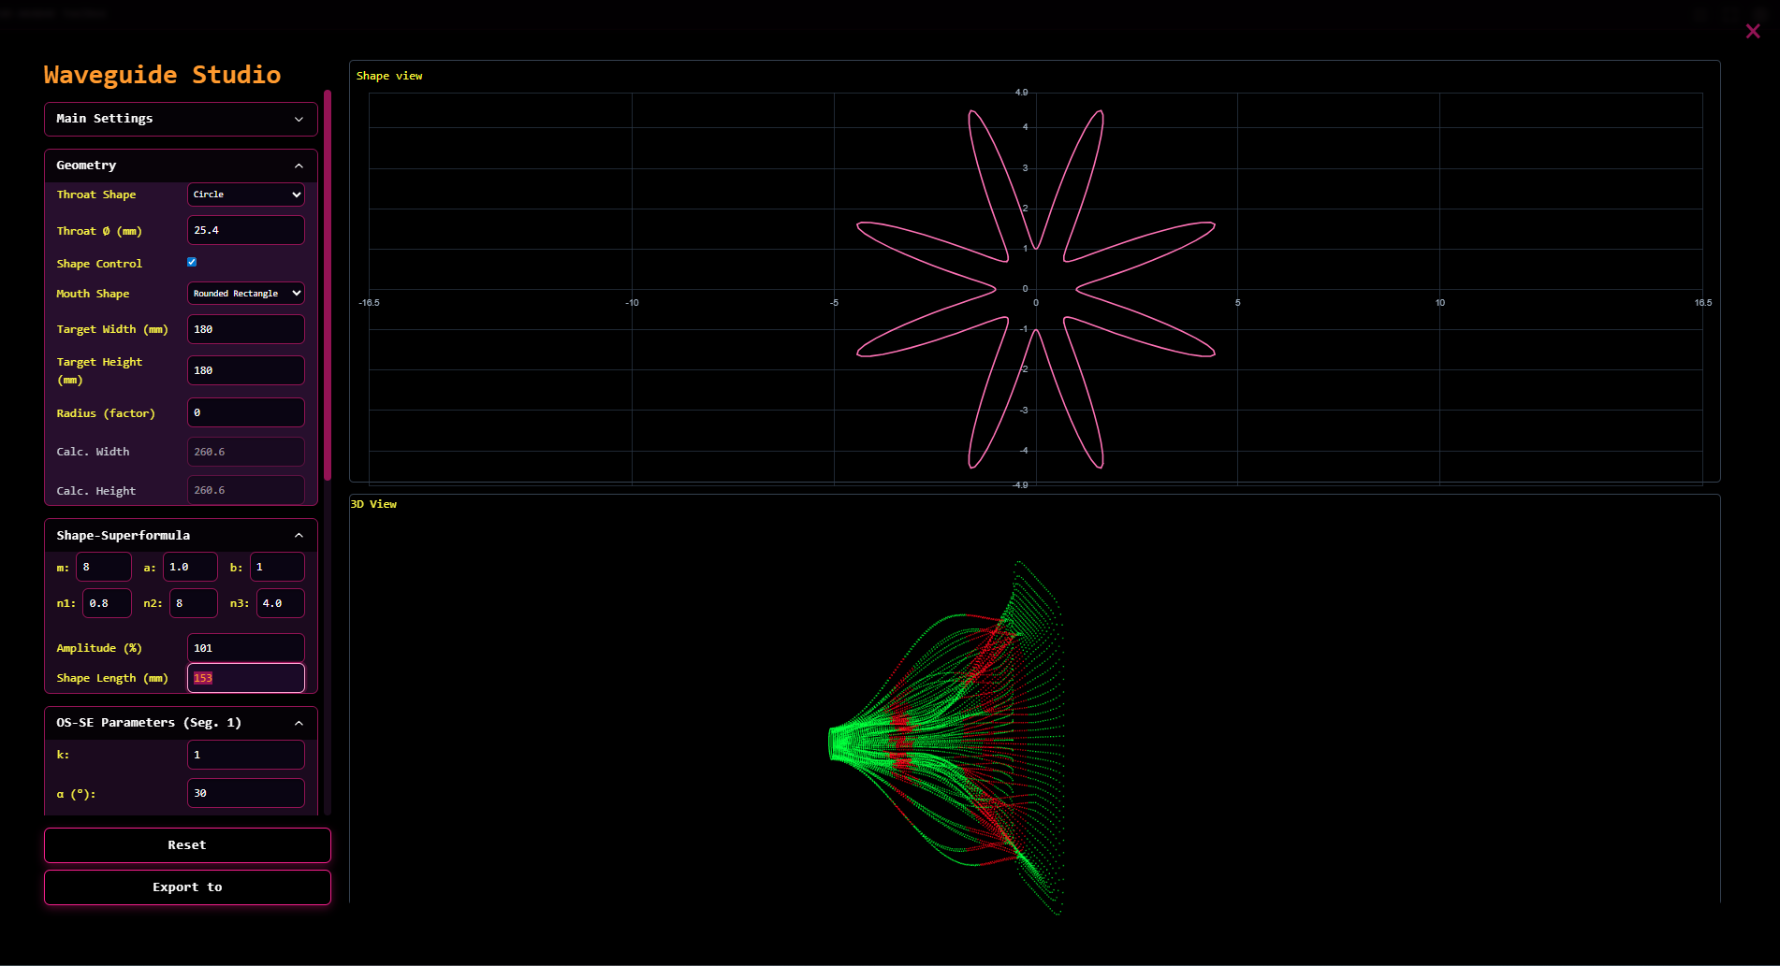Open the Throat Shape dropdown
This screenshot has width=1780, height=966.
coord(246,195)
